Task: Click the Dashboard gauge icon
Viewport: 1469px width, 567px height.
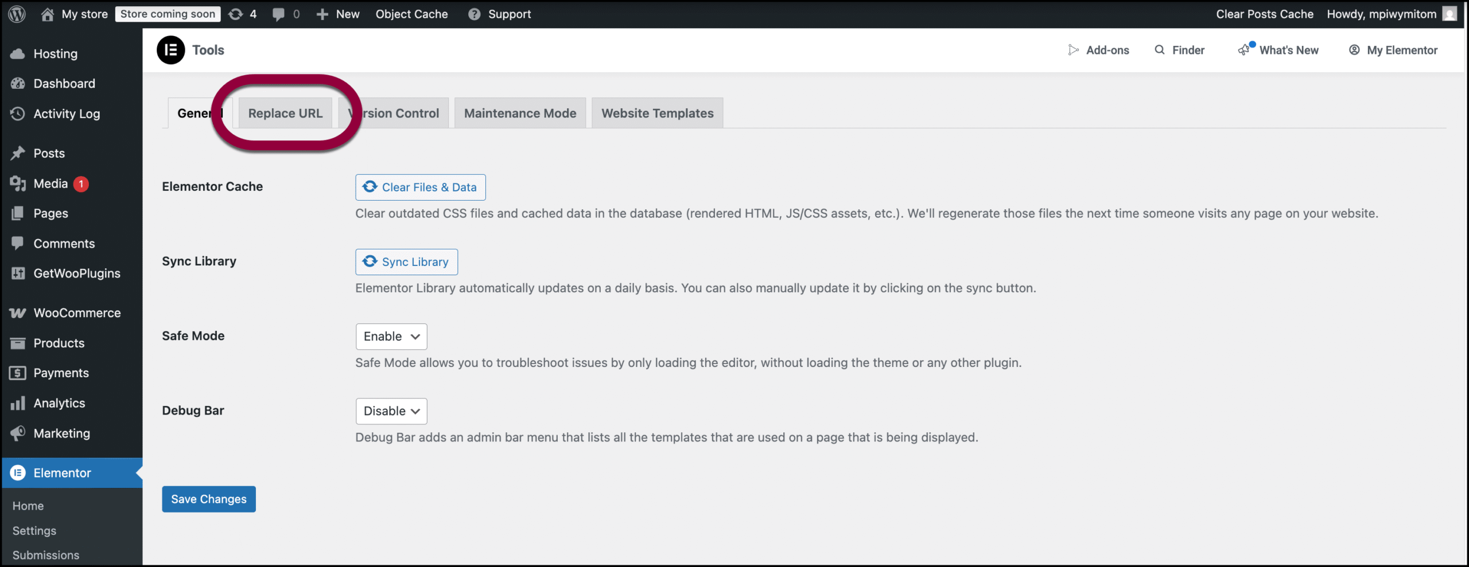Action: coord(18,84)
